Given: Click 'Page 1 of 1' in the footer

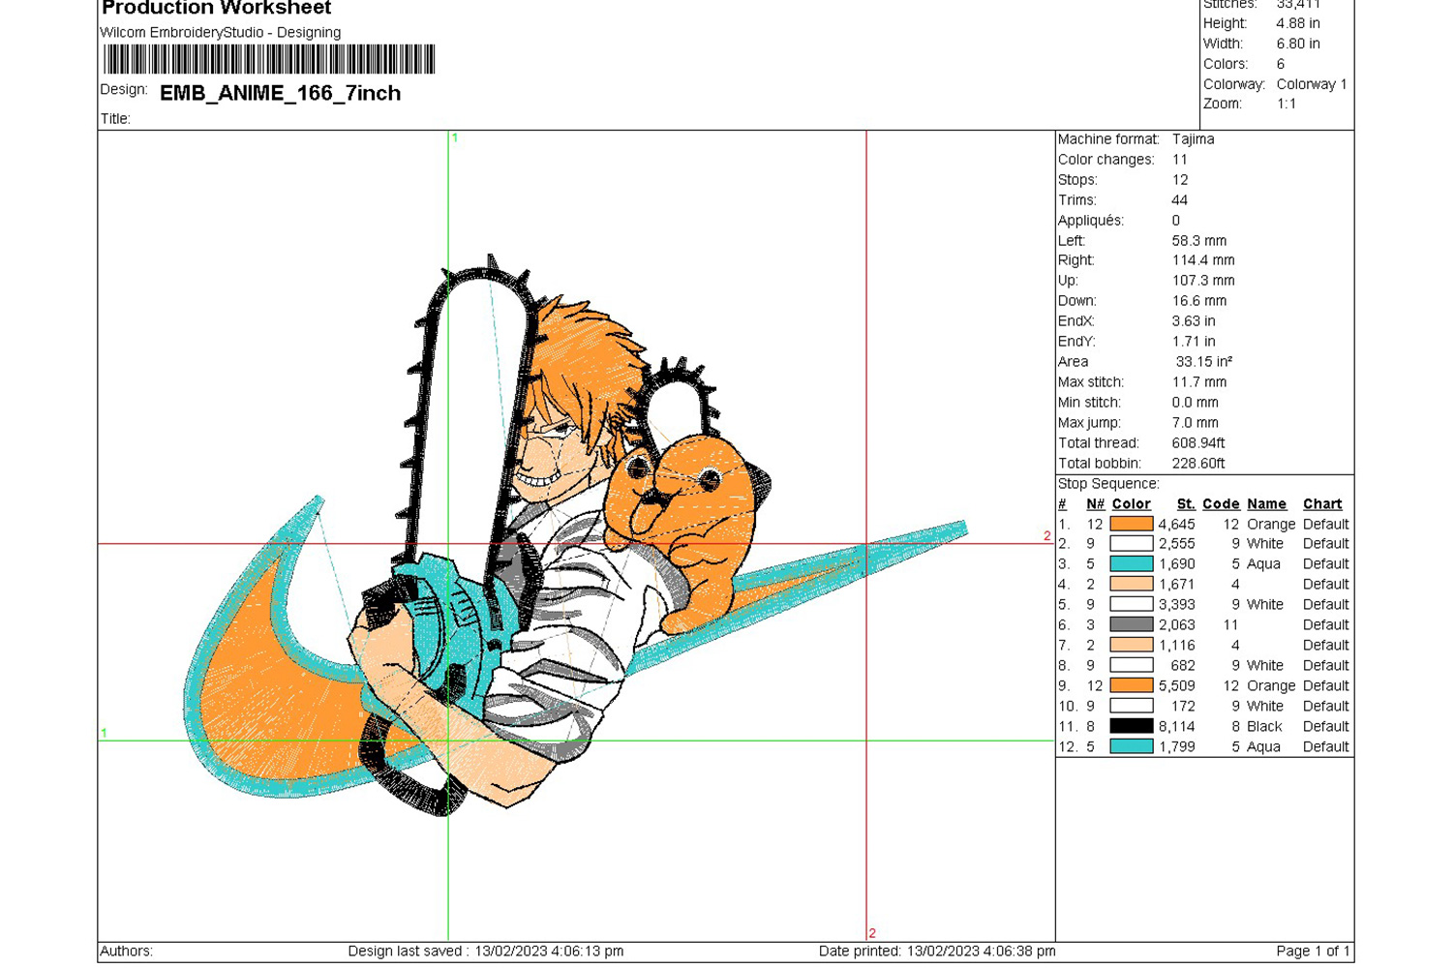Looking at the screenshot, I should point(1312,951).
